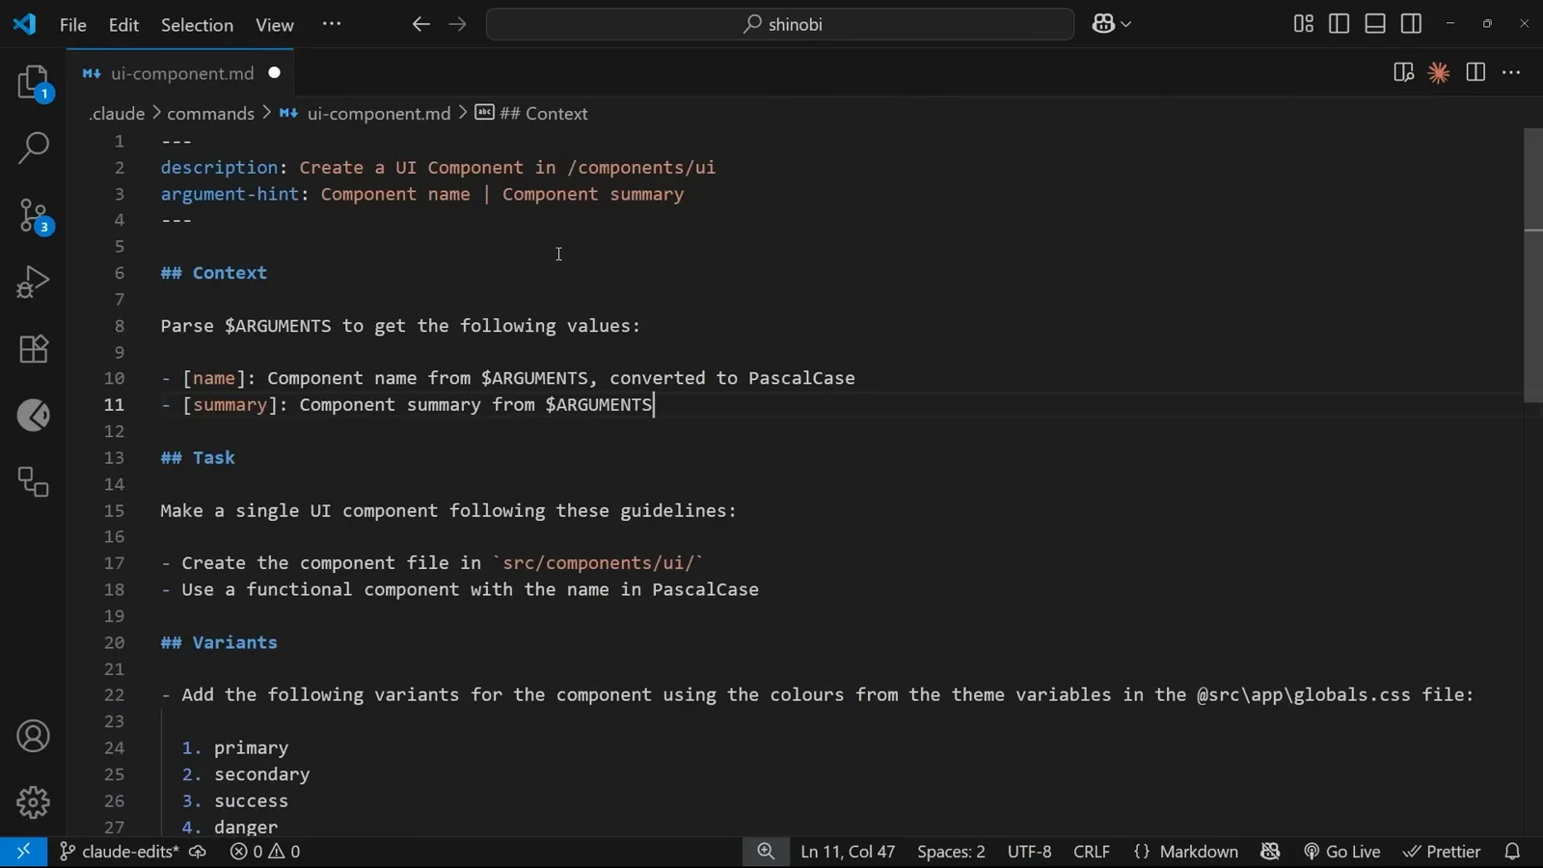The image size is (1543, 868).
Task: Click the description line in front matter
Action: pos(438,168)
